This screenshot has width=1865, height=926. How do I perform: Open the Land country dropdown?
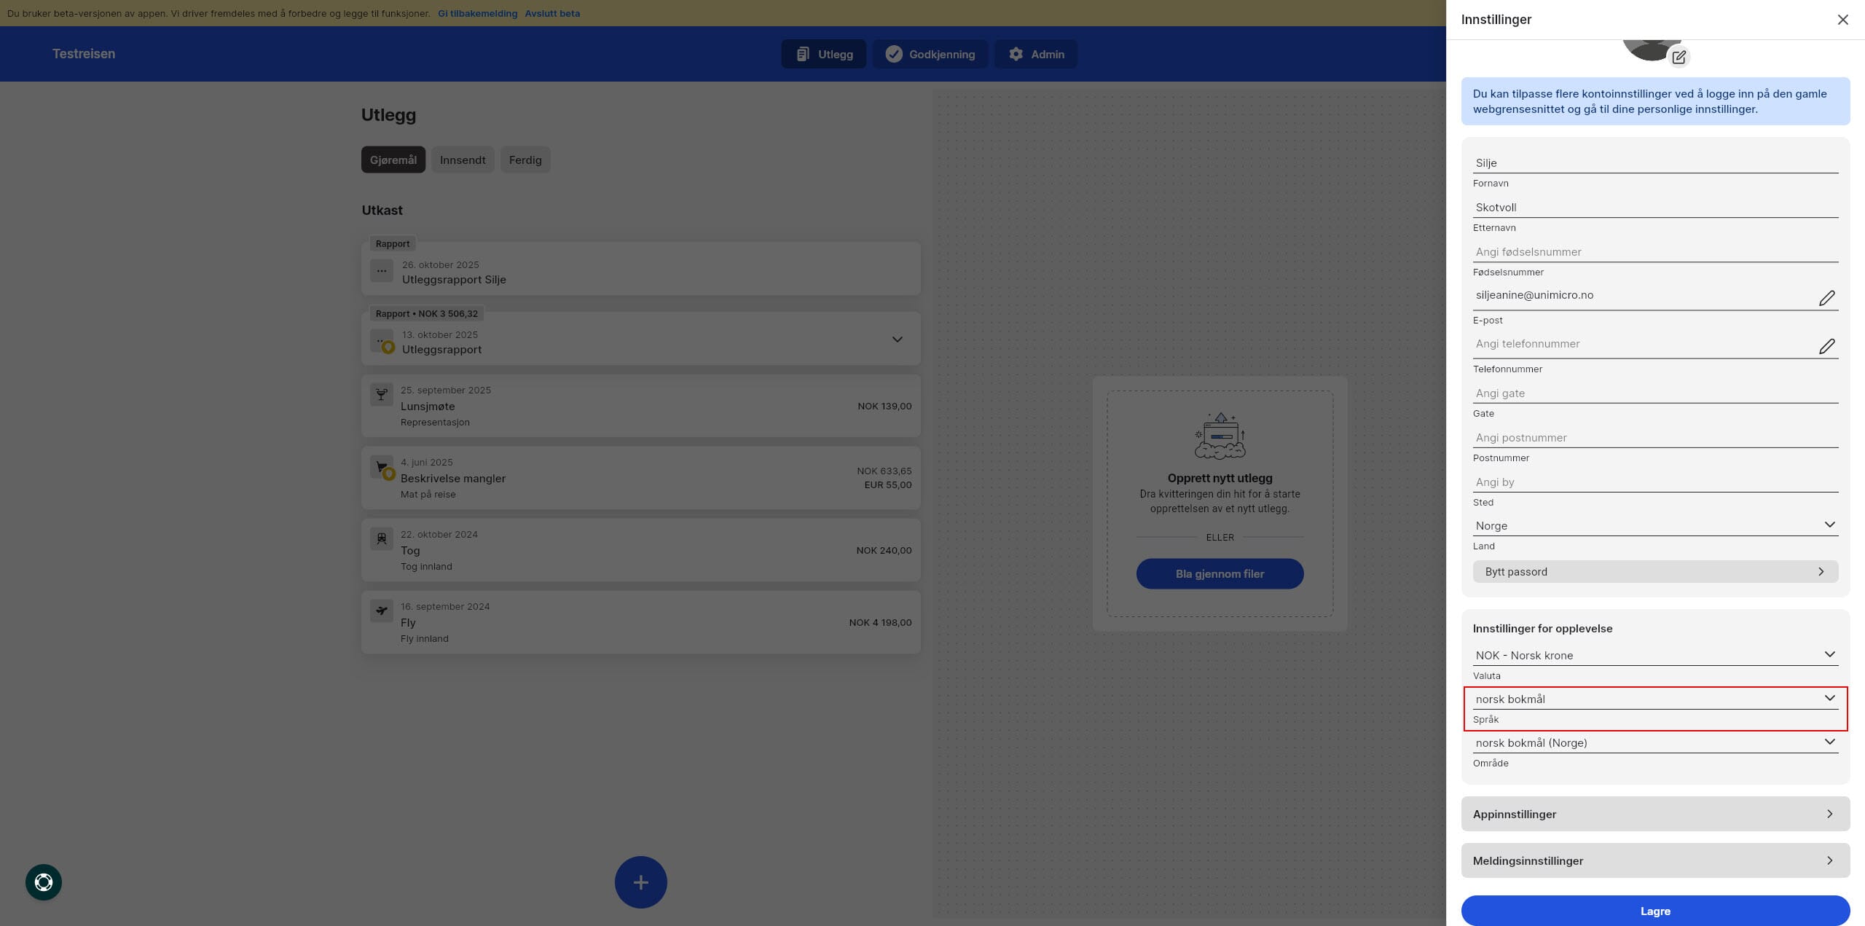1654,525
